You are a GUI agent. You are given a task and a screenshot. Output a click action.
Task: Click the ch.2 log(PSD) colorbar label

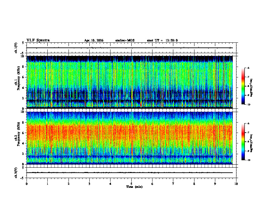[252, 143]
